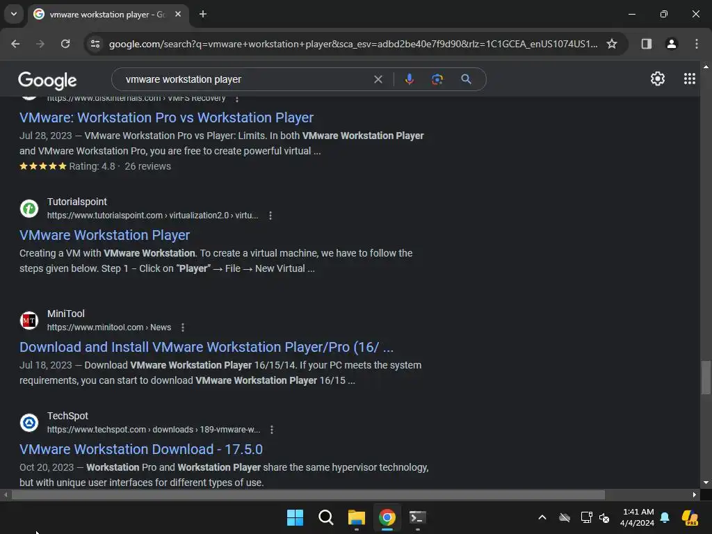712x534 pixels.
Task: Bookmark this page with the star icon
Action: (x=612, y=44)
